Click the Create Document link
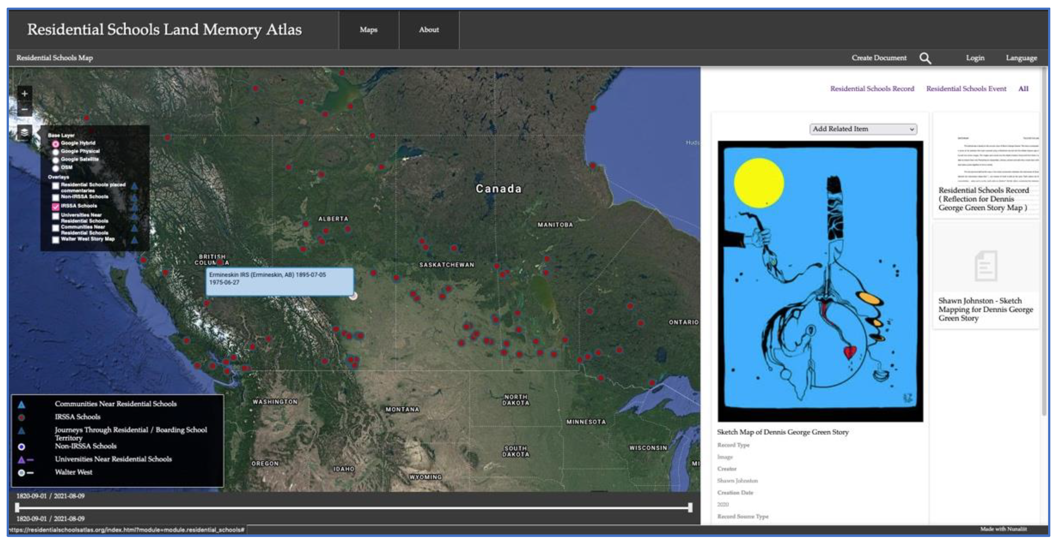The height and width of the screenshot is (543, 1057). [879, 58]
